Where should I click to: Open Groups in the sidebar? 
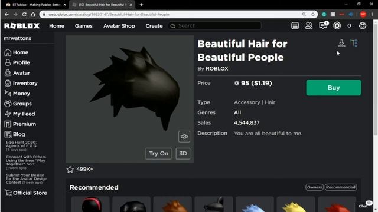tap(18, 104)
